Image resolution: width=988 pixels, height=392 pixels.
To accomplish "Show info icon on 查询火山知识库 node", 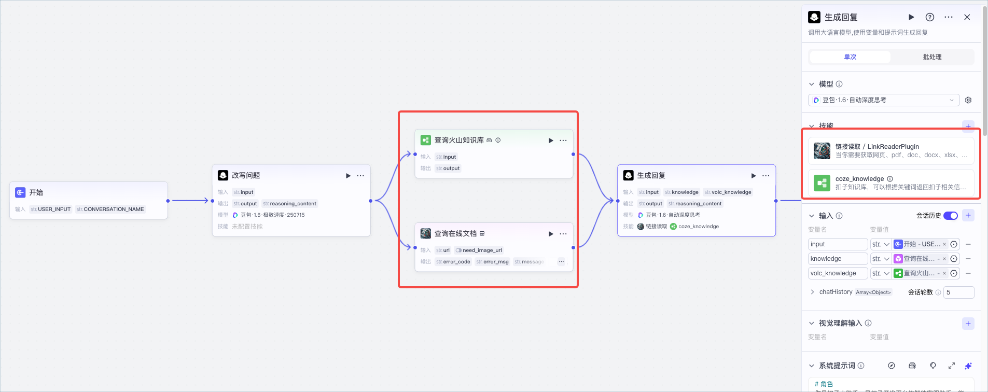I will (x=498, y=140).
